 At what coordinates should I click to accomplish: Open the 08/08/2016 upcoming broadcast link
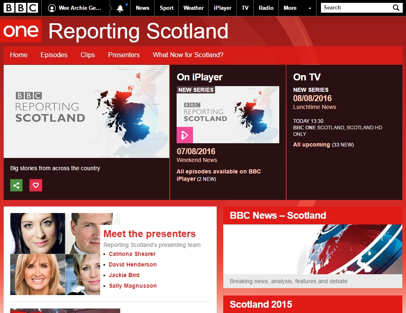[x=312, y=98]
